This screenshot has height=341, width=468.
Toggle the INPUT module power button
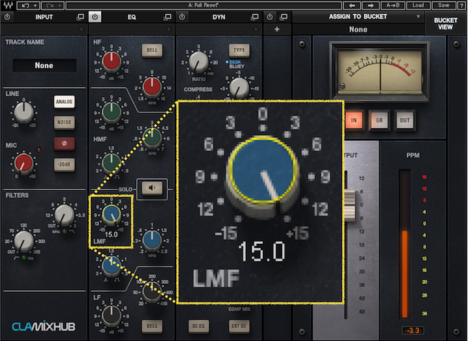[8, 17]
